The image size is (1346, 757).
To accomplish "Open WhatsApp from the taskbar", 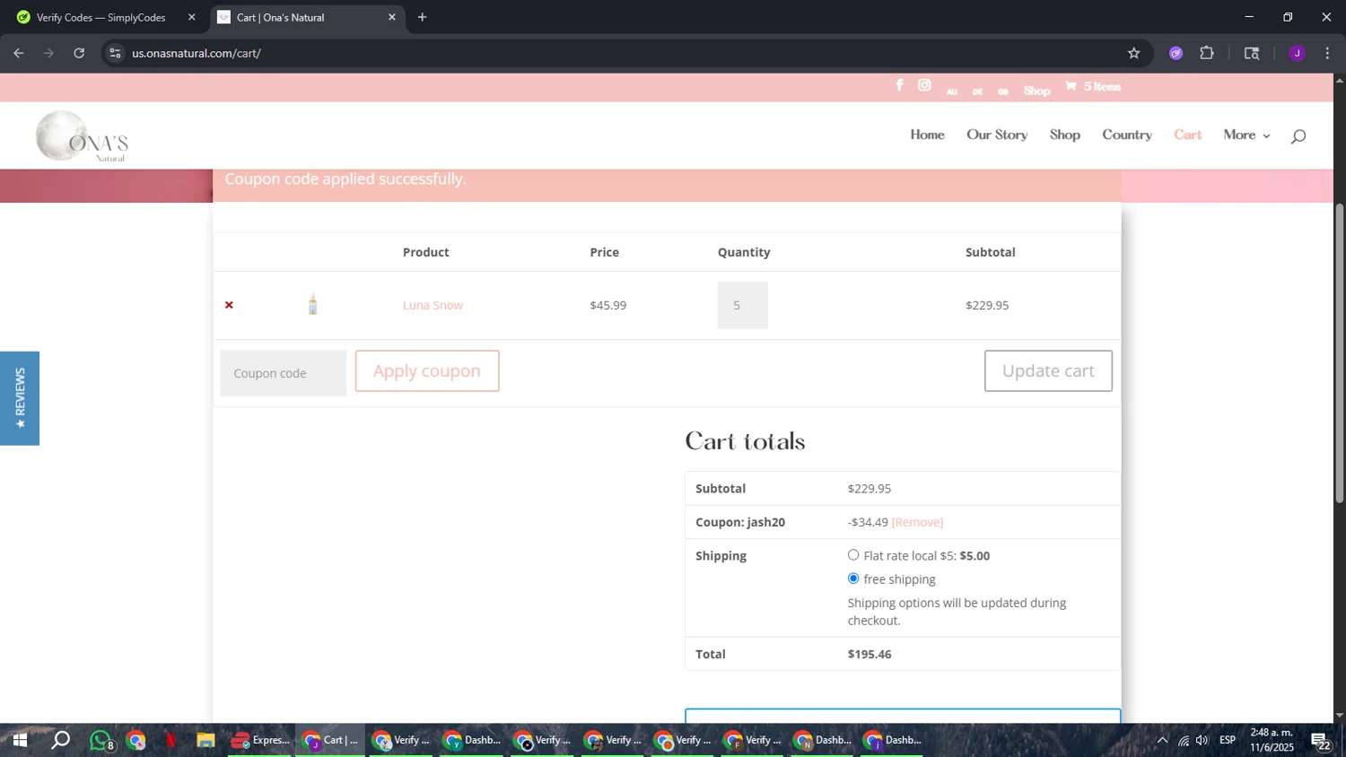I will click(101, 740).
